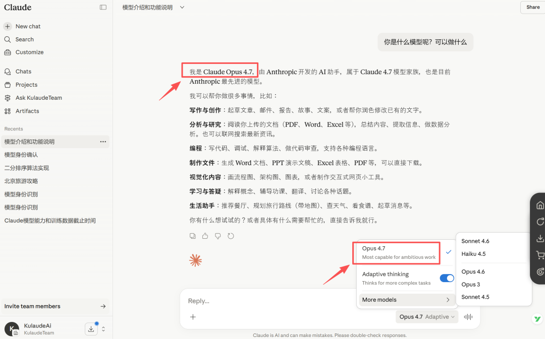Click the New chat plus icon
The image size is (545, 339).
pyautogui.click(x=7, y=26)
